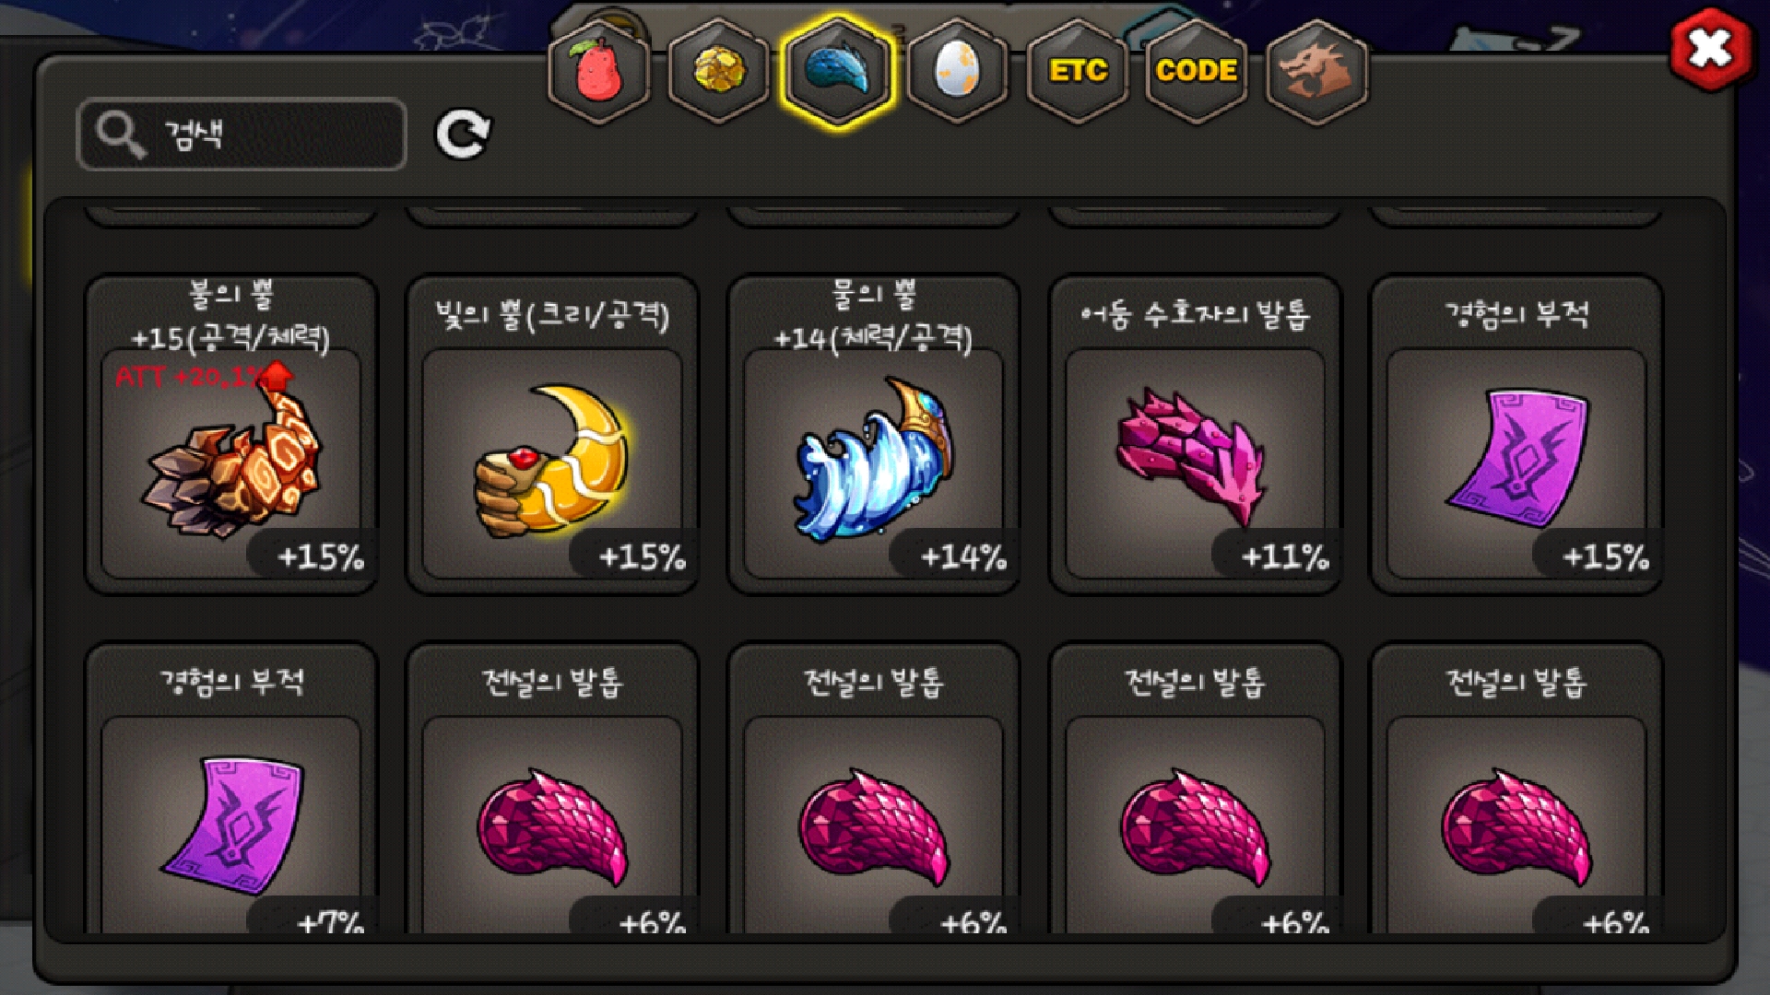Switch to the ETC tab
1770x995 pixels.
(1077, 71)
